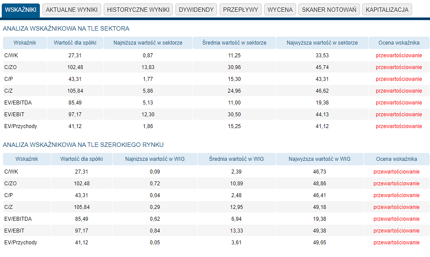This screenshot has height=257, width=430.
Task: Click the 'Średnia wartość w WIG' column header
Action: pyautogui.click(x=236, y=159)
